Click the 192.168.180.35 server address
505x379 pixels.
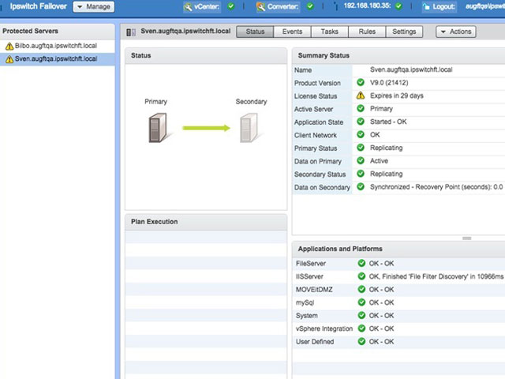click(367, 6)
